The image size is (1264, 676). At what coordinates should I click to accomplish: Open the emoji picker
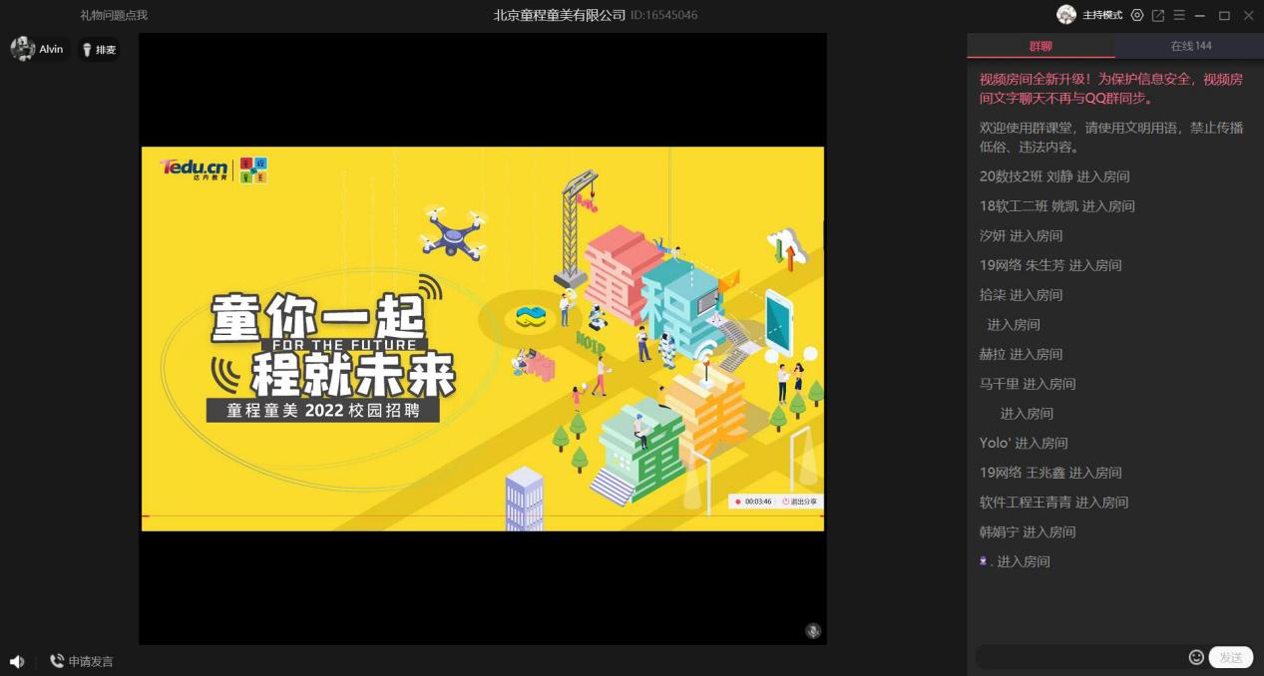tap(1196, 657)
